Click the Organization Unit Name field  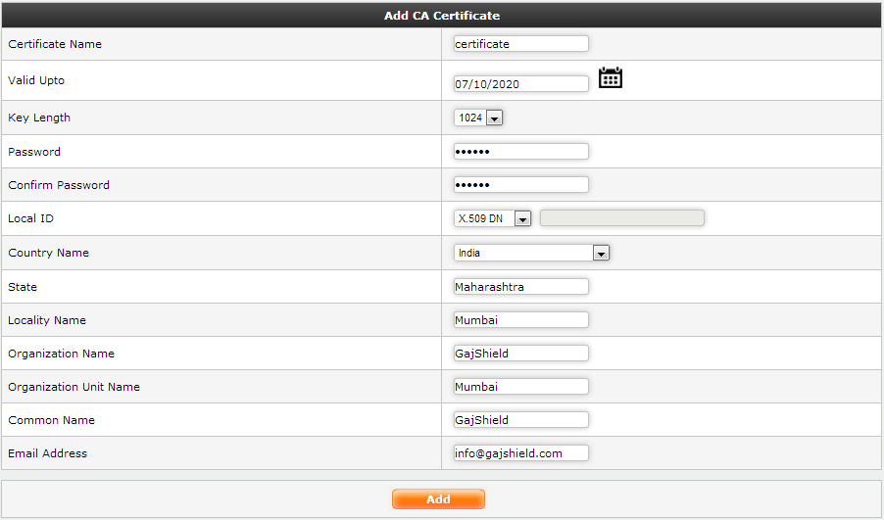(x=520, y=387)
